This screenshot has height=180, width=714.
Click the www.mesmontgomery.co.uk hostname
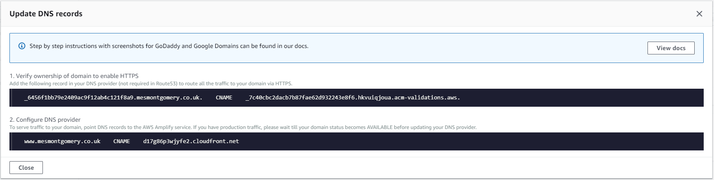[62, 141]
